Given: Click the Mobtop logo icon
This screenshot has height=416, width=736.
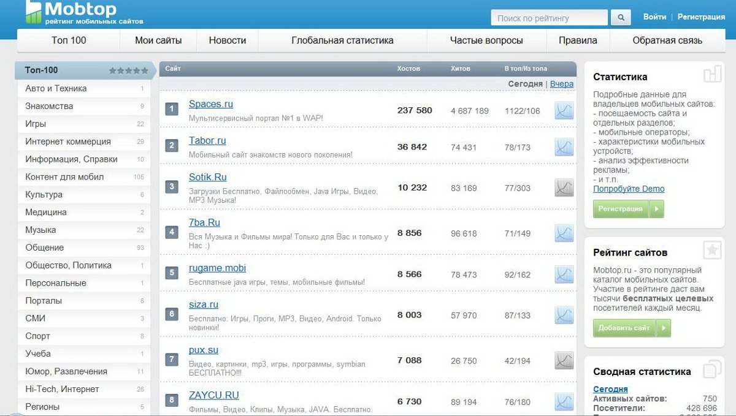Looking at the screenshot, I should (34, 12).
